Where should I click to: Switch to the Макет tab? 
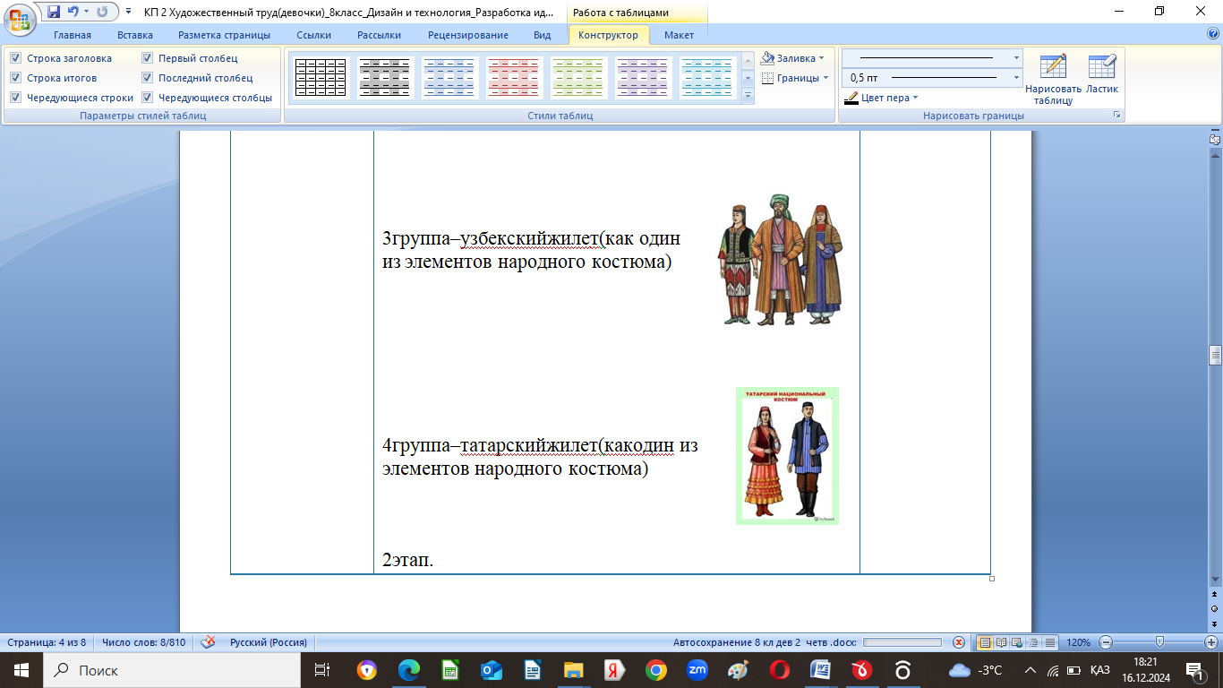(679, 35)
